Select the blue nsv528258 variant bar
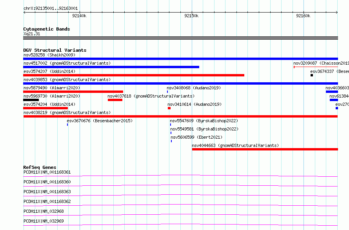Image resolution: width=349 pixels, height=230 pixels. click(x=180, y=59)
